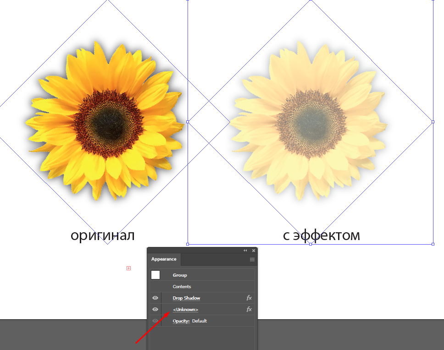The image size is (444, 350).
Task: Toggle the Opacity row's dimmed eye icon
Action: click(155, 321)
